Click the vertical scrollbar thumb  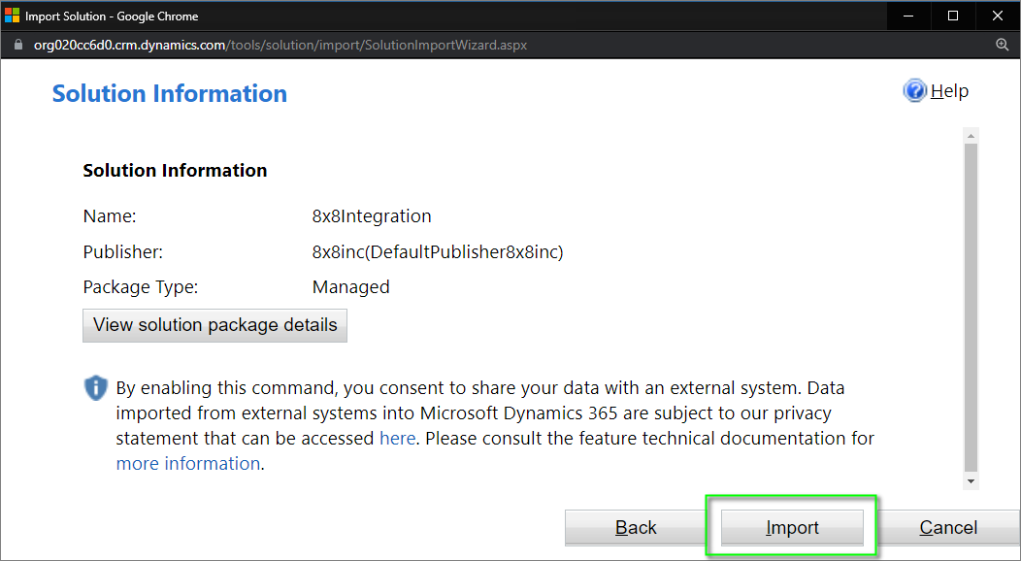(971, 307)
